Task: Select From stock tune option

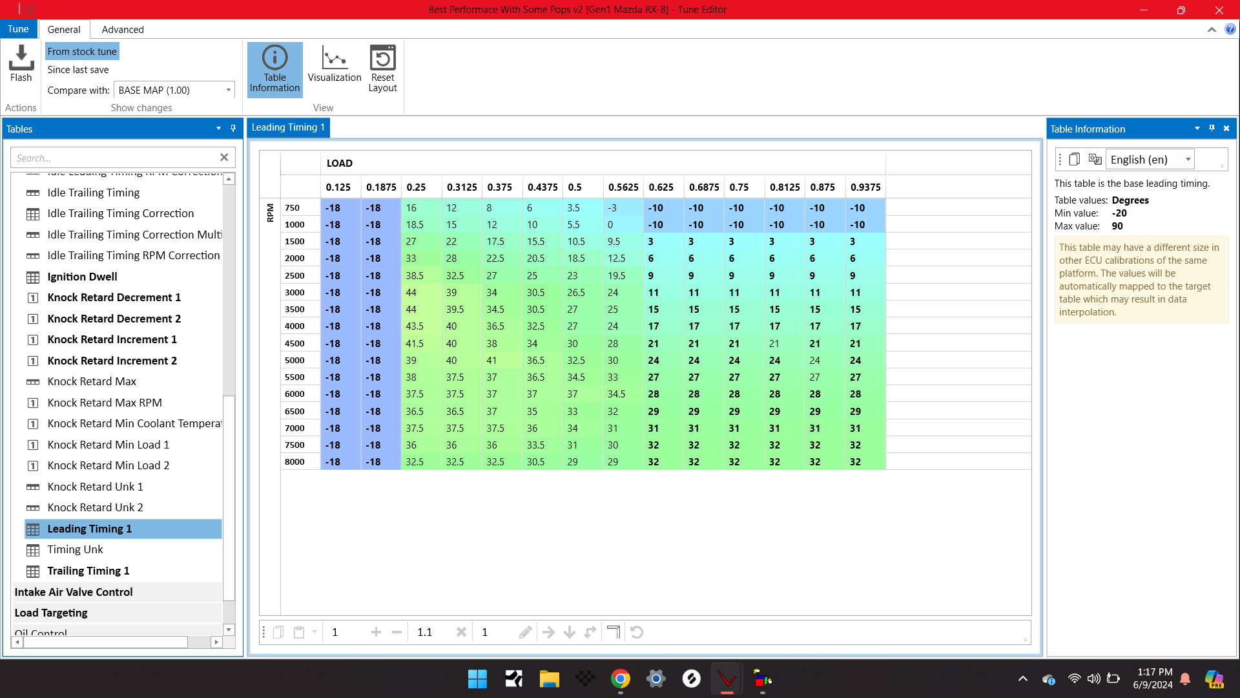Action: pos(82,52)
